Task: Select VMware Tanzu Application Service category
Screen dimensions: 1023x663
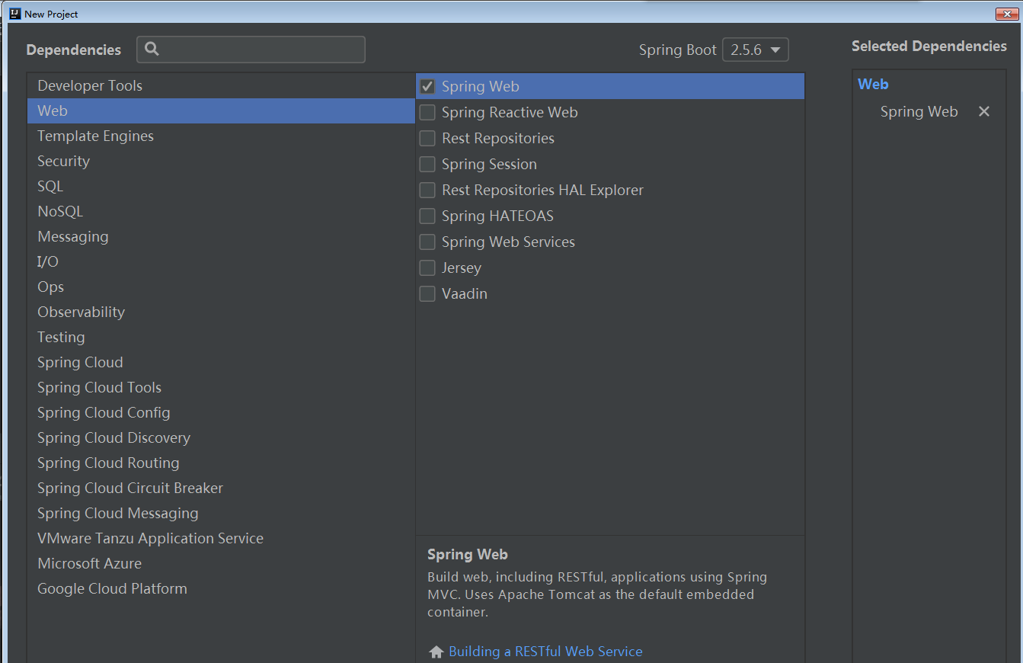Action: pyautogui.click(x=221, y=538)
